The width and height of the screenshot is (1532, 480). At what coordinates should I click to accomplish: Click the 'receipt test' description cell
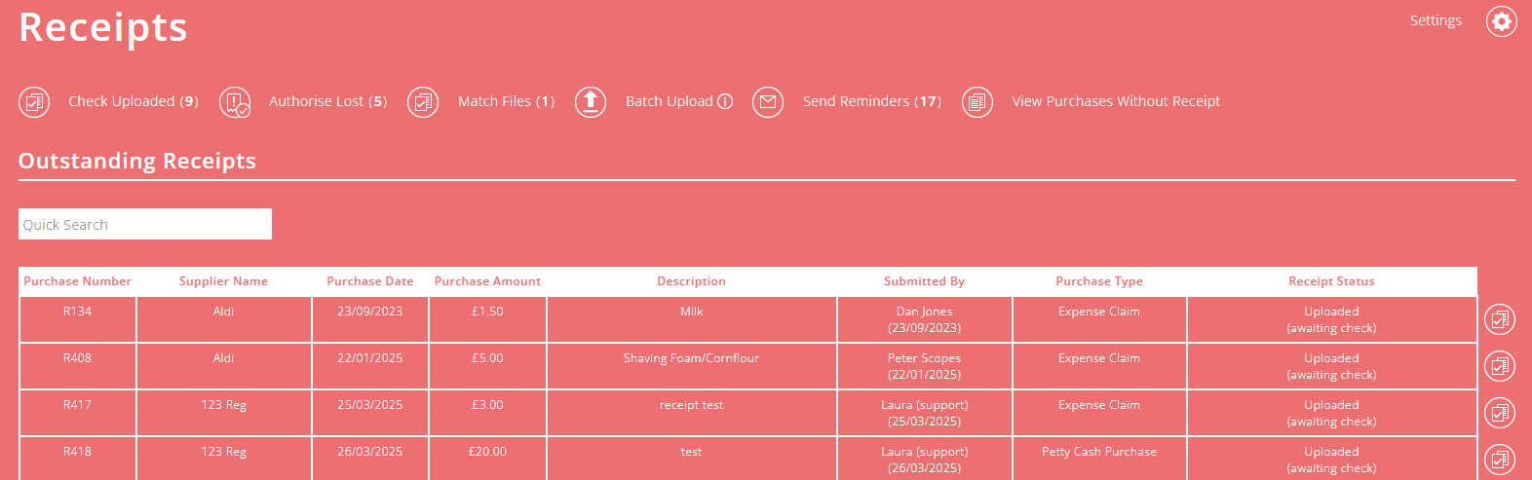692,413
